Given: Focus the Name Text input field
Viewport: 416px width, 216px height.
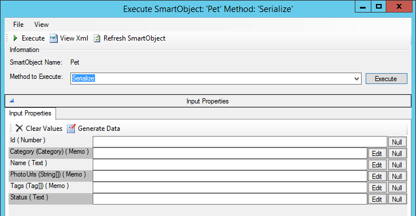Looking at the screenshot, I should point(230,165).
